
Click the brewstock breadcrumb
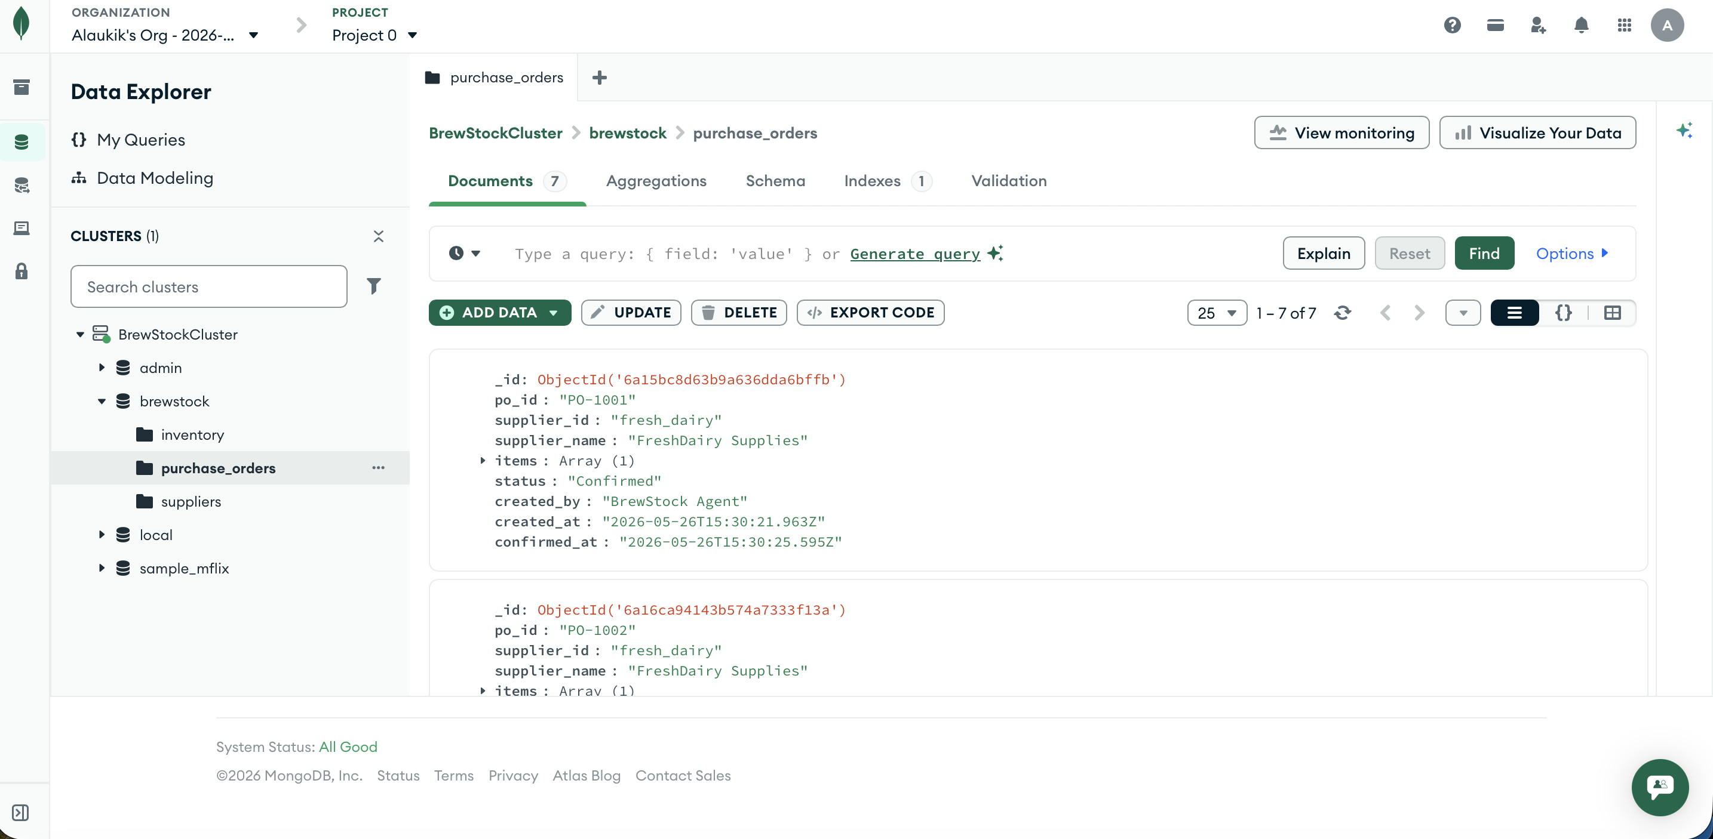[627, 133]
